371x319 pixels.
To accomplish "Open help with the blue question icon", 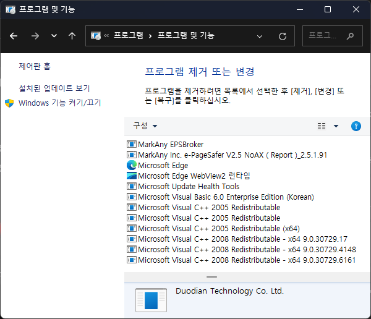I will [x=356, y=126].
